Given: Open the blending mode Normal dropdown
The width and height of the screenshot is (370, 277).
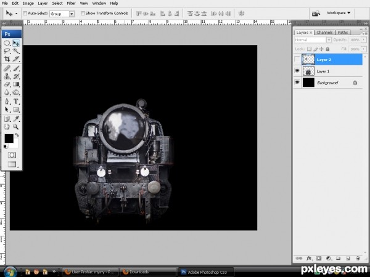Looking at the screenshot, I should tap(329, 40).
